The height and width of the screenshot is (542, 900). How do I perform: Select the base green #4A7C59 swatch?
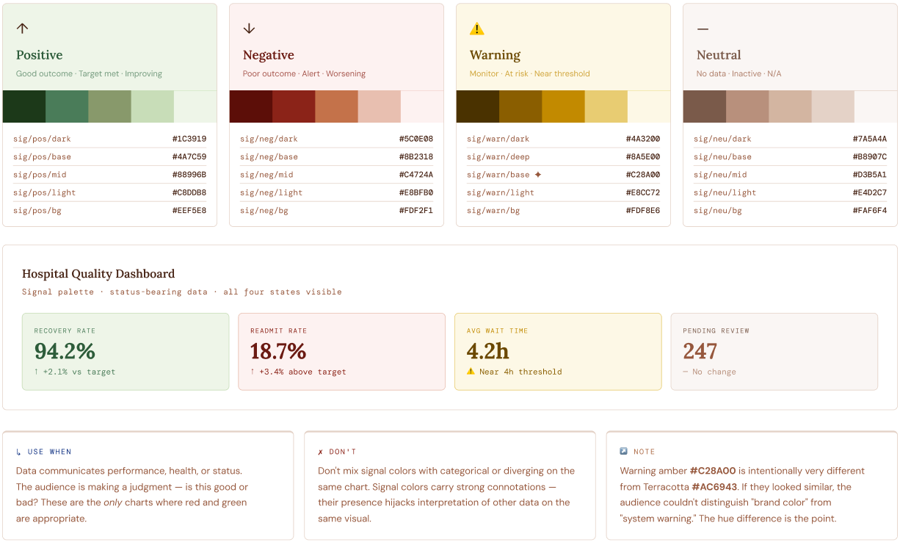pyautogui.click(x=67, y=106)
